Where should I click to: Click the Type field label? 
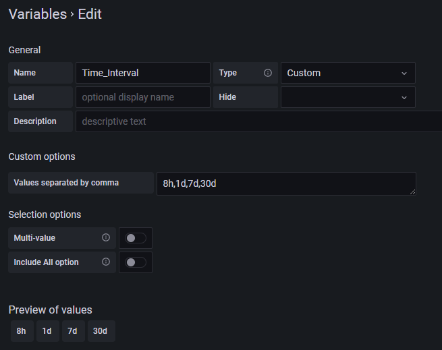228,73
